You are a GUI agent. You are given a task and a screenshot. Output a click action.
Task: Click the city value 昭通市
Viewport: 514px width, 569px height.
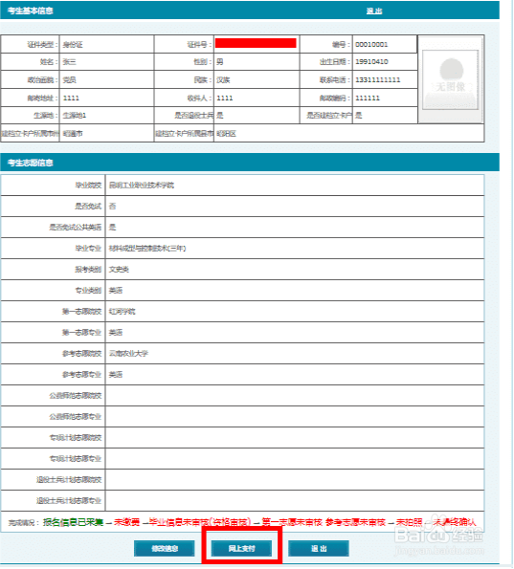pyautogui.click(x=73, y=134)
